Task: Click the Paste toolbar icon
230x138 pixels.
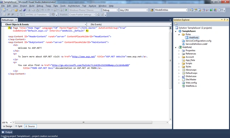Action: click(38, 10)
